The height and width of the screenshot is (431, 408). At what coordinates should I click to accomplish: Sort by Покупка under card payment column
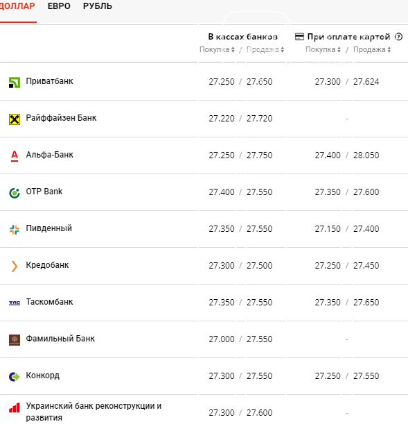click(x=323, y=49)
